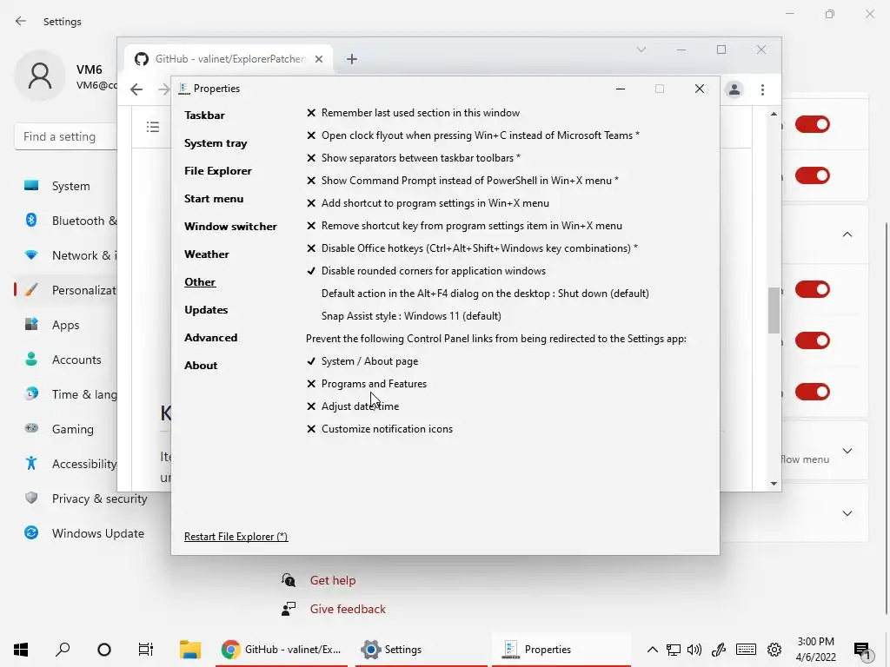Toggle Show Command Prompt instead of PowerShell
The height and width of the screenshot is (667, 890).
[462, 181]
